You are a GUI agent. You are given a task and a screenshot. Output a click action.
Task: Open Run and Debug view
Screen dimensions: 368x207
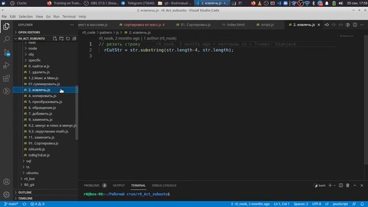pos(6,65)
